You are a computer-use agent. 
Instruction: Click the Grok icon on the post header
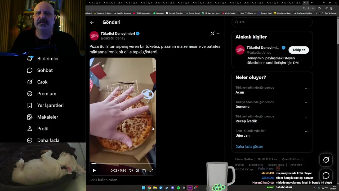[x=212, y=33]
